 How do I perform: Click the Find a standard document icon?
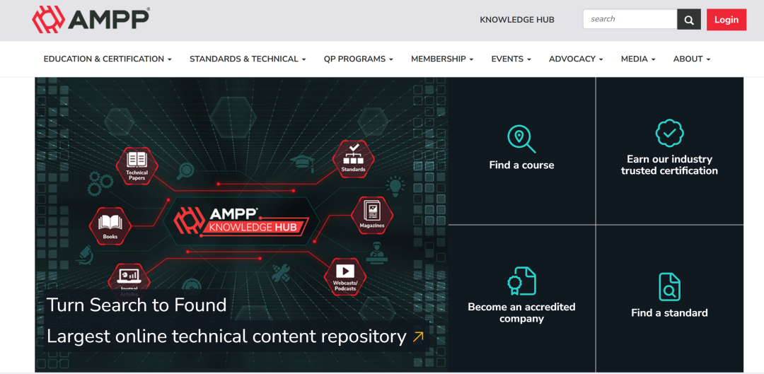[x=669, y=287]
